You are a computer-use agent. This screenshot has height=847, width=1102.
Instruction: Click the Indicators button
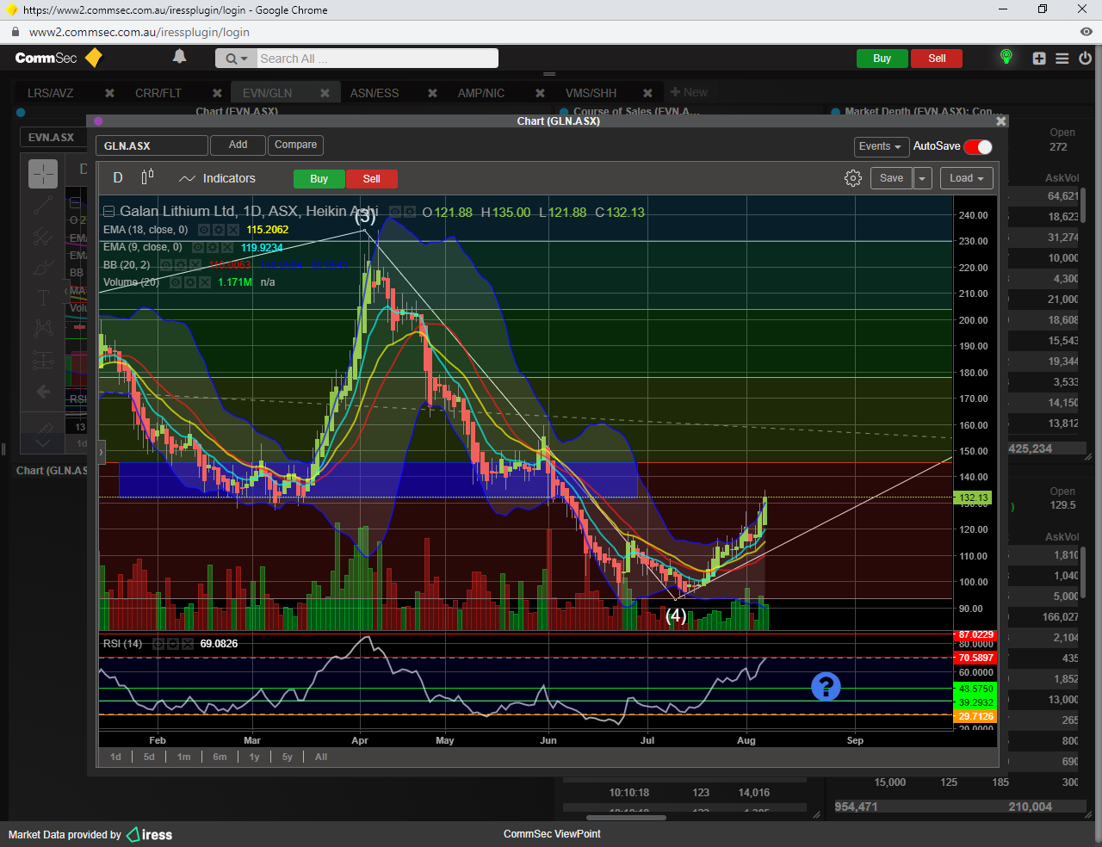coord(218,178)
